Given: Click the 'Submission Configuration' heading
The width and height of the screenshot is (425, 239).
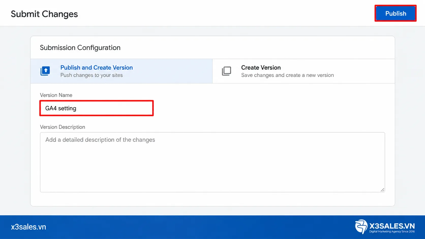Looking at the screenshot, I should click(80, 48).
